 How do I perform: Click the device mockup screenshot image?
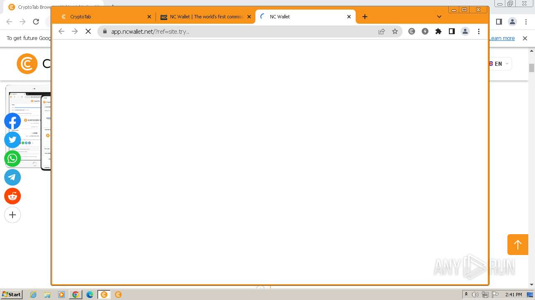pyautogui.click(x=28, y=127)
